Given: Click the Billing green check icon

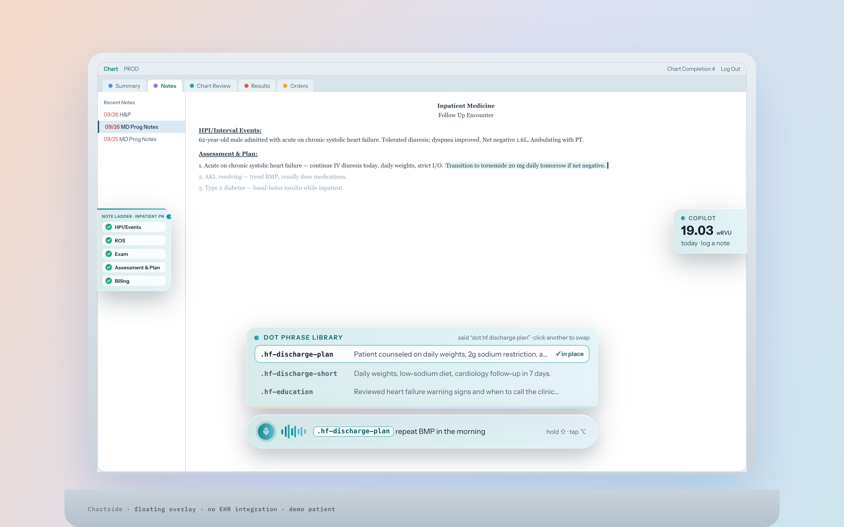Looking at the screenshot, I should point(109,281).
